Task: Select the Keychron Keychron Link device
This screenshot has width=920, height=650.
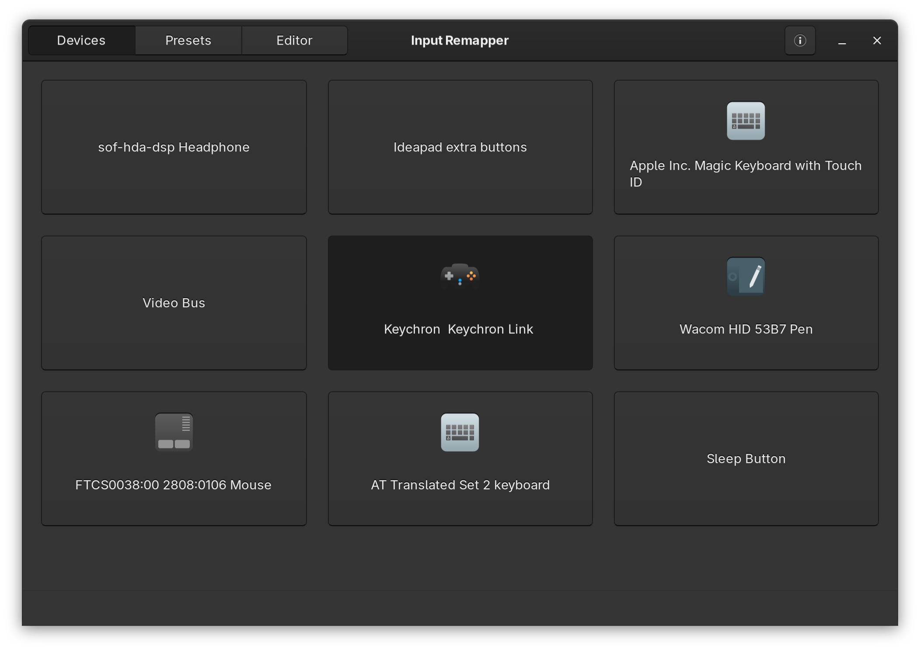Action: pyautogui.click(x=460, y=303)
